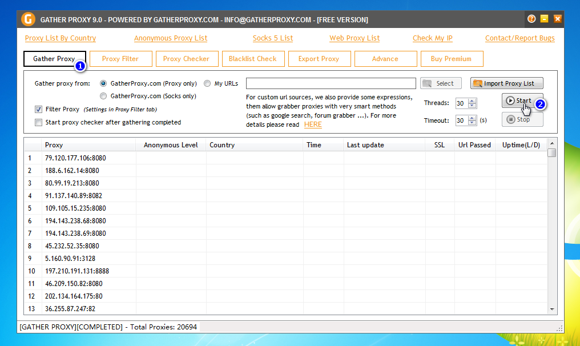Sort by the SSL column header
580x346 pixels.
[440, 145]
